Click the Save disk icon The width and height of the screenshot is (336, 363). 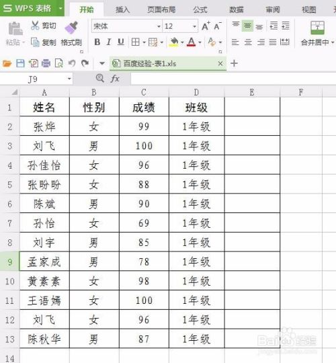pyautogui.click(x=20, y=63)
